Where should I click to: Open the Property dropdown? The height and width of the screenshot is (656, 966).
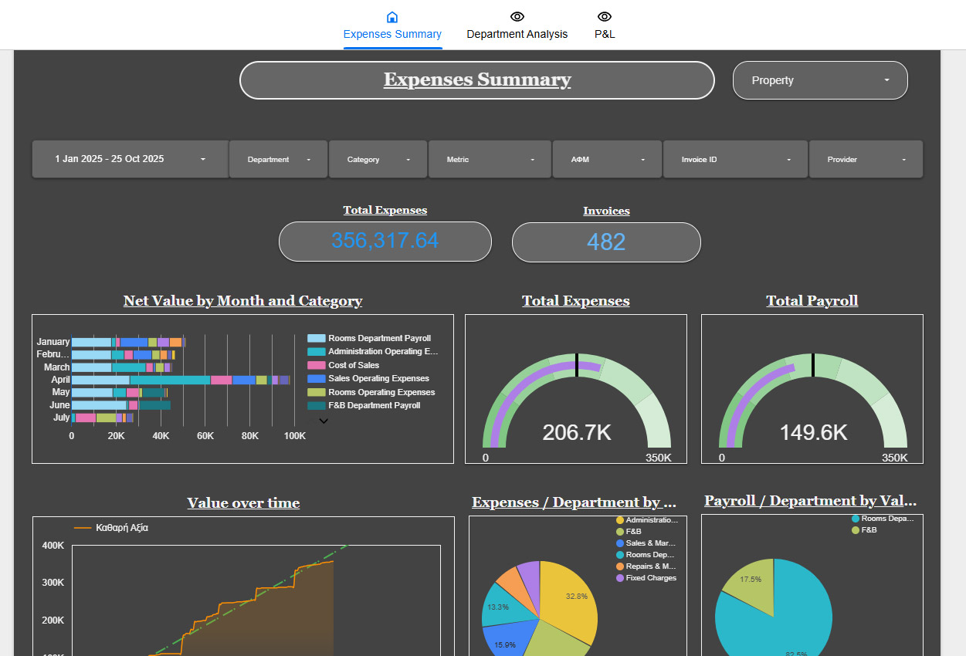[820, 80]
